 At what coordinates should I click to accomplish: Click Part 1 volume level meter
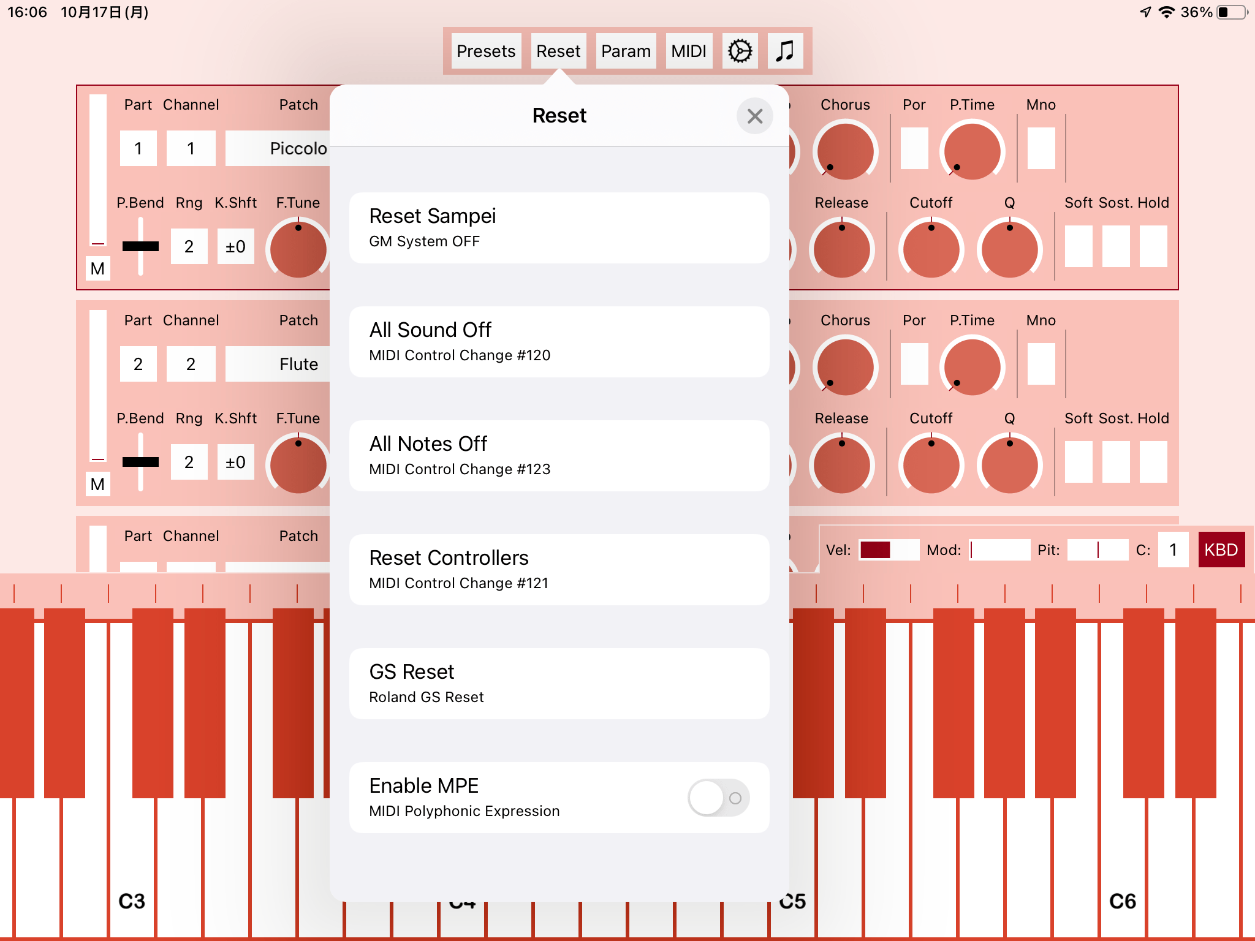98,170
